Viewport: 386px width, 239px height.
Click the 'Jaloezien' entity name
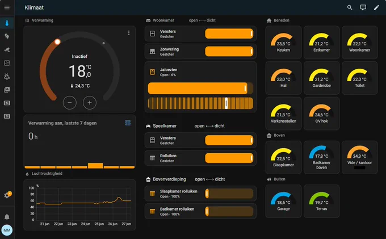pos(169,70)
